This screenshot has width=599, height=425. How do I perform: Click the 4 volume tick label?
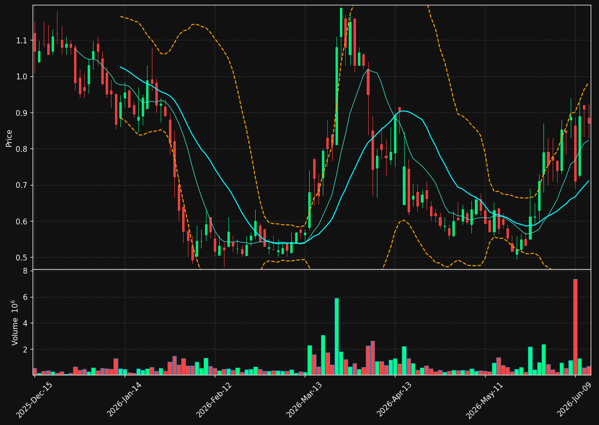[26, 324]
